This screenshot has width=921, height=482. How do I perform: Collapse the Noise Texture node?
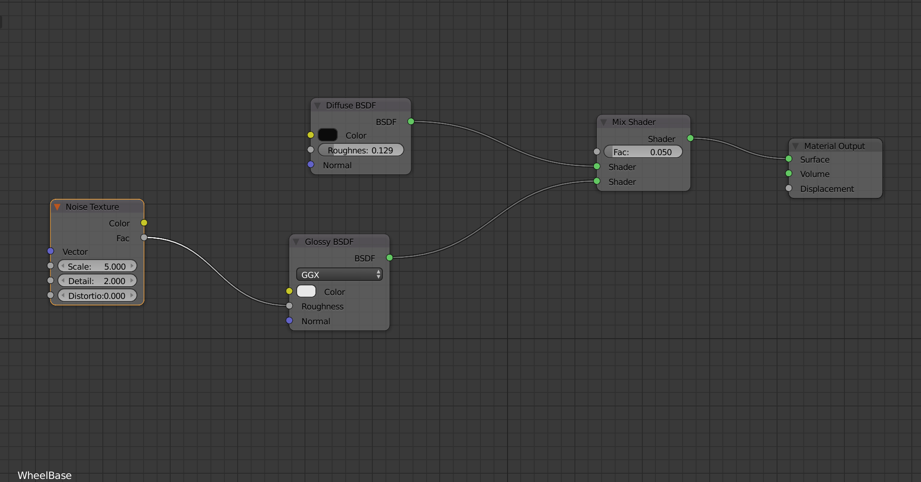[57, 207]
